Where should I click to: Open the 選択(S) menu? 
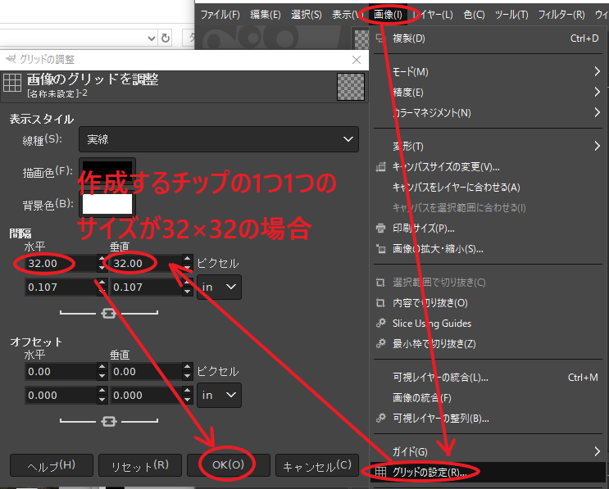click(x=307, y=15)
